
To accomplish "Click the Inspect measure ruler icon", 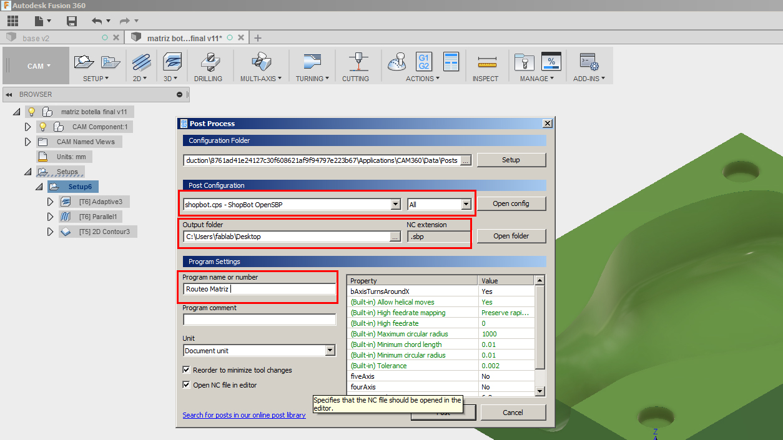I will 486,62.
